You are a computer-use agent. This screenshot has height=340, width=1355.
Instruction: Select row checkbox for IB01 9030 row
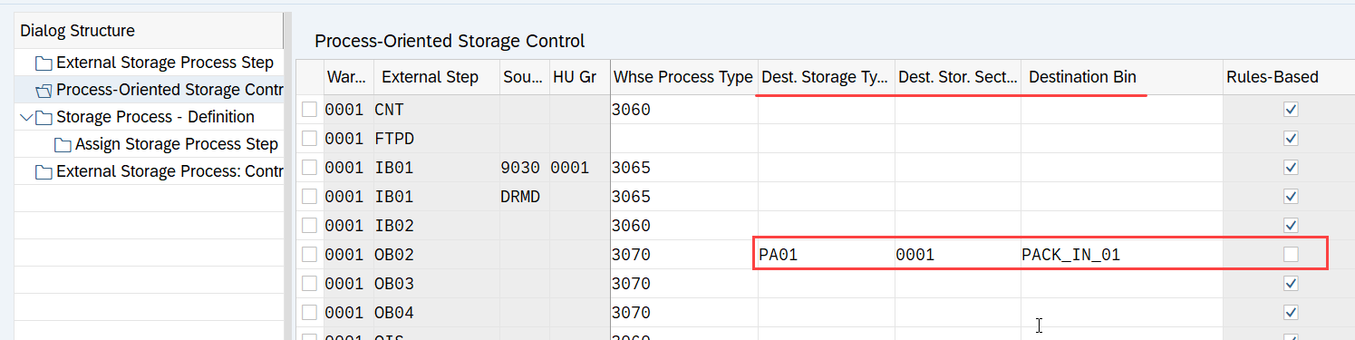click(310, 168)
